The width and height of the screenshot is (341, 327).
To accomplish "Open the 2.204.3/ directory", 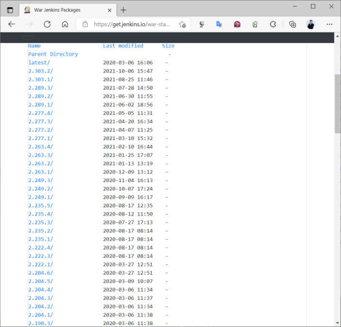I will coord(41,298).
